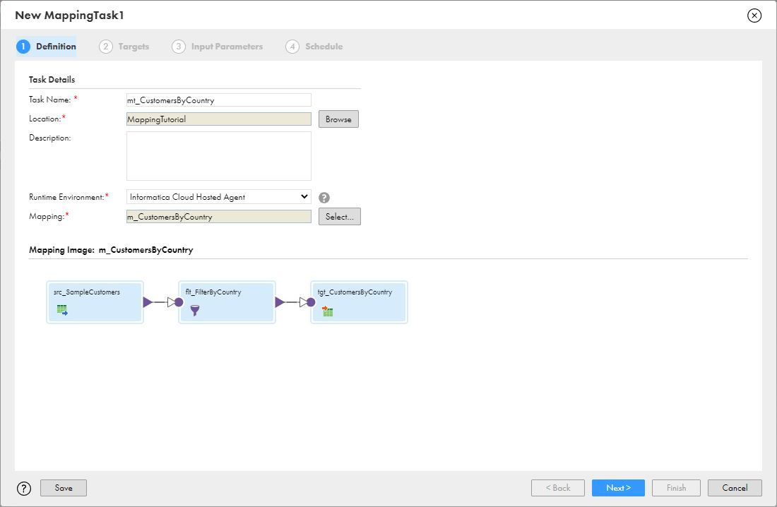The image size is (777, 507).
Task: Select the flt_FilterByCountry node
Action: coord(227,302)
